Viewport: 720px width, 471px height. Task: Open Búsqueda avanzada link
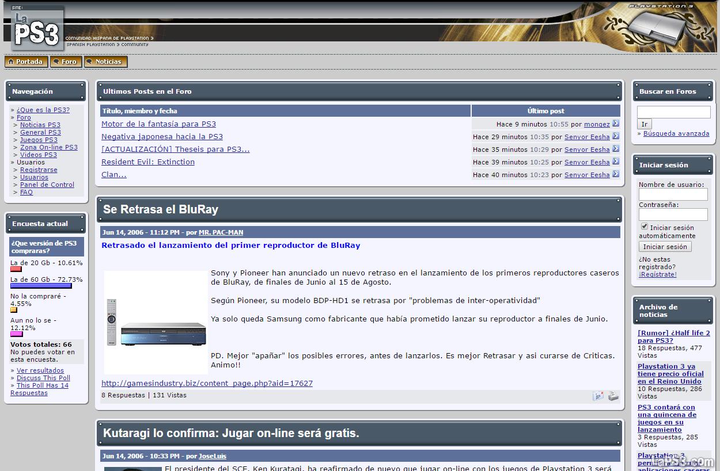676,133
